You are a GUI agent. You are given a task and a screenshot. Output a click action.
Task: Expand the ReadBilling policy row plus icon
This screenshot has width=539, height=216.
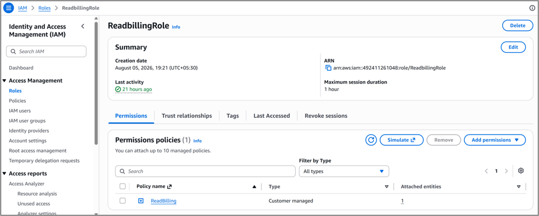(140, 201)
